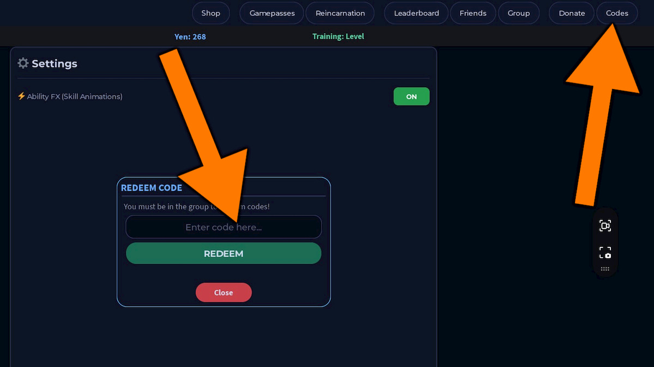
Task: Click the Yen: 268 balance display
Action: [190, 36]
